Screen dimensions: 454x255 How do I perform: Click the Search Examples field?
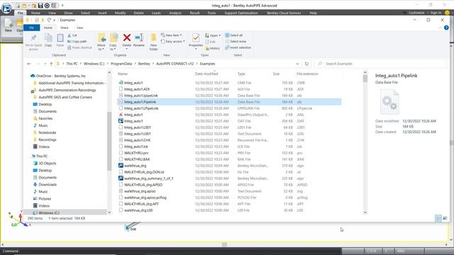point(381,64)
